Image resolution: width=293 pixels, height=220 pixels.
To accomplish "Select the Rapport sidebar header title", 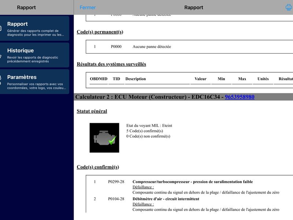I will click(26, 7).
